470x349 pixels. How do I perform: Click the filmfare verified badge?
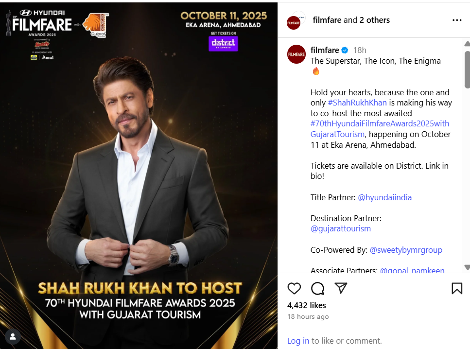(345, 50)
